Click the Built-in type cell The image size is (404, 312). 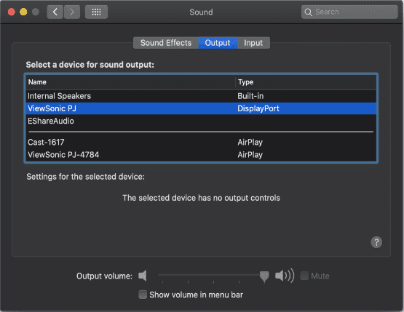250,96
